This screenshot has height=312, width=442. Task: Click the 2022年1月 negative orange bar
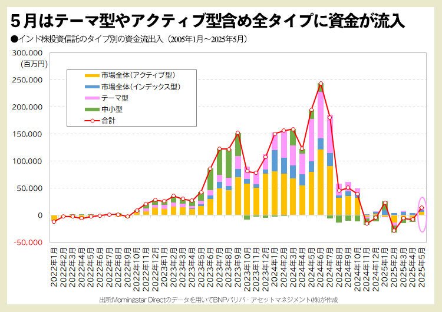[54, 218]
